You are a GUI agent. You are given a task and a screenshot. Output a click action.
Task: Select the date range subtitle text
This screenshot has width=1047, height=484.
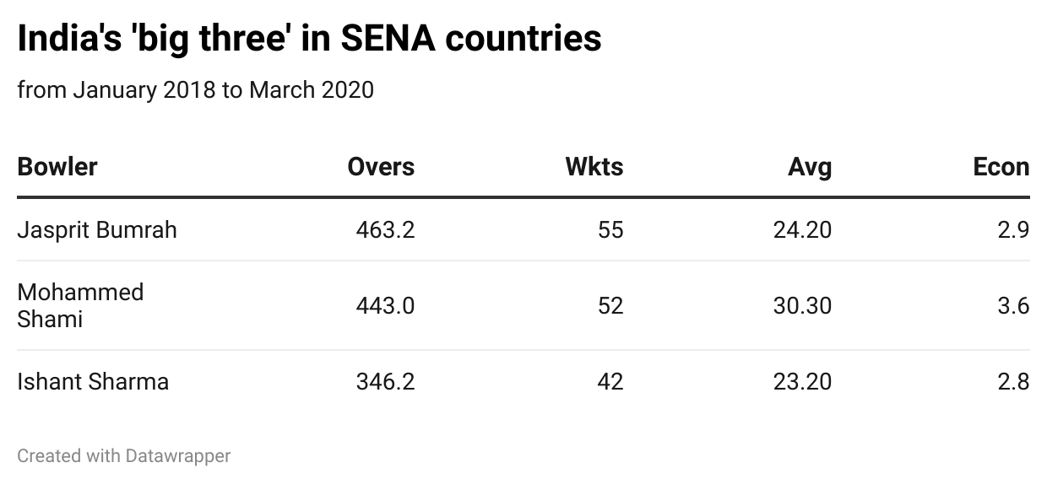[x=195, y=89]
